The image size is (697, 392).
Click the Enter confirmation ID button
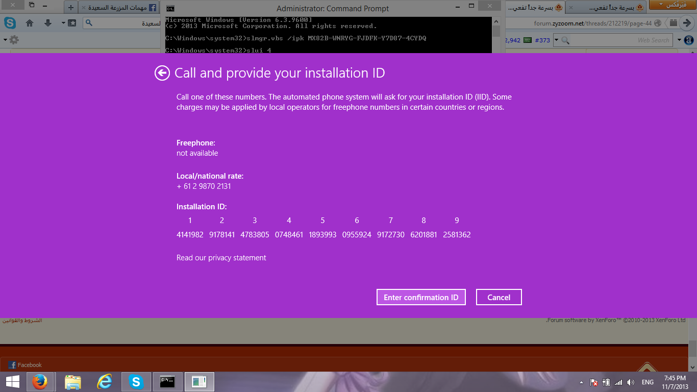coord(421,298)
